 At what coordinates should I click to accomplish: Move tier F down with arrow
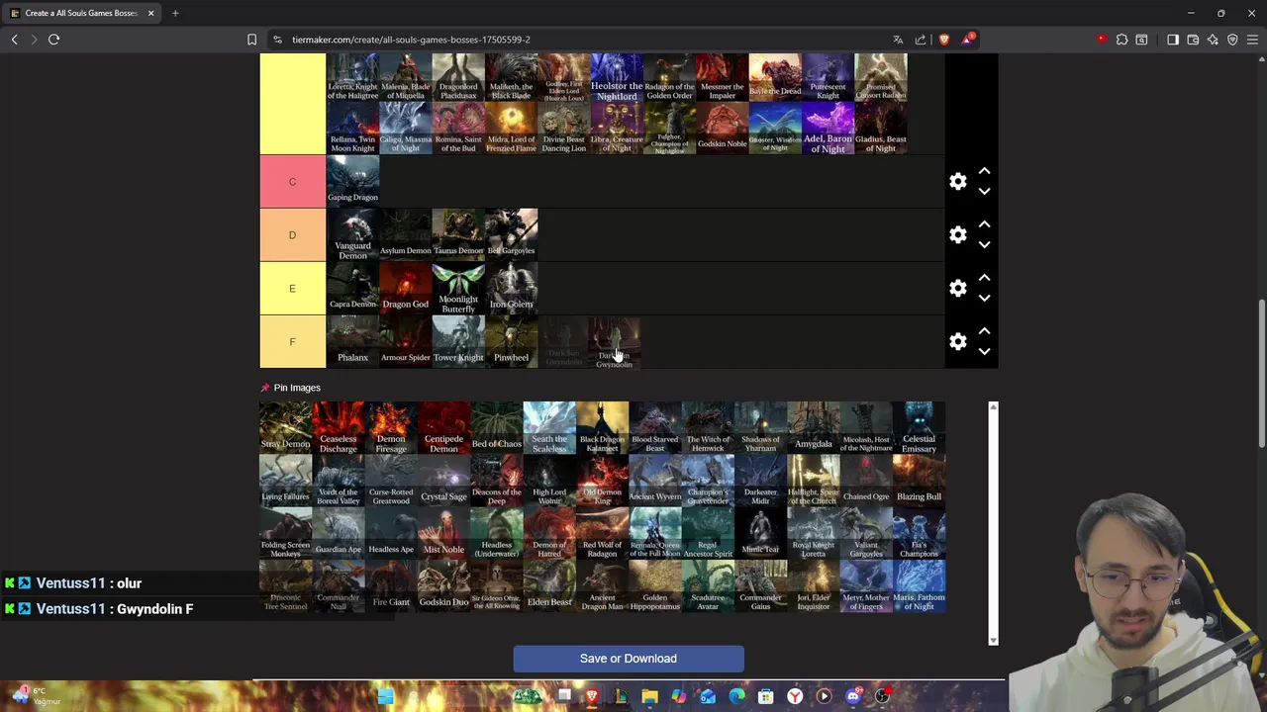pyautogui.click(x=984, y=351)
